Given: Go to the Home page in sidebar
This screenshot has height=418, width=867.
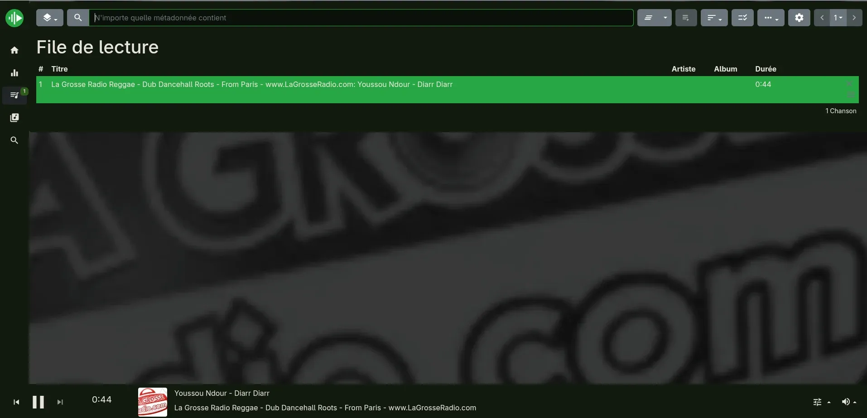Looking at the screenshot, I should click(14, 50).
